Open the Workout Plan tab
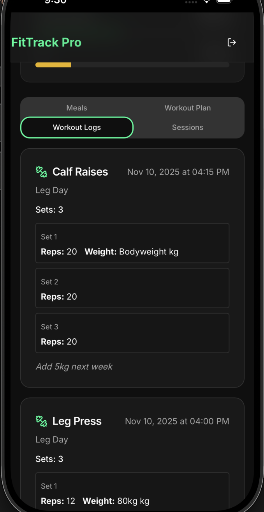The image size is (264, 512). pos(187,108)
